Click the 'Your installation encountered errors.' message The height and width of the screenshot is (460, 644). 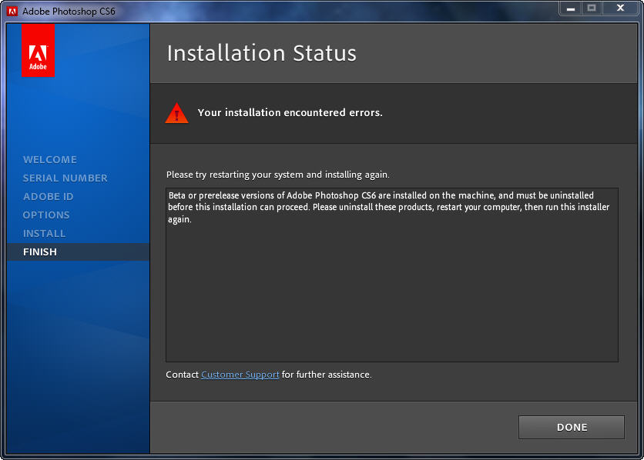coord(290,113)
